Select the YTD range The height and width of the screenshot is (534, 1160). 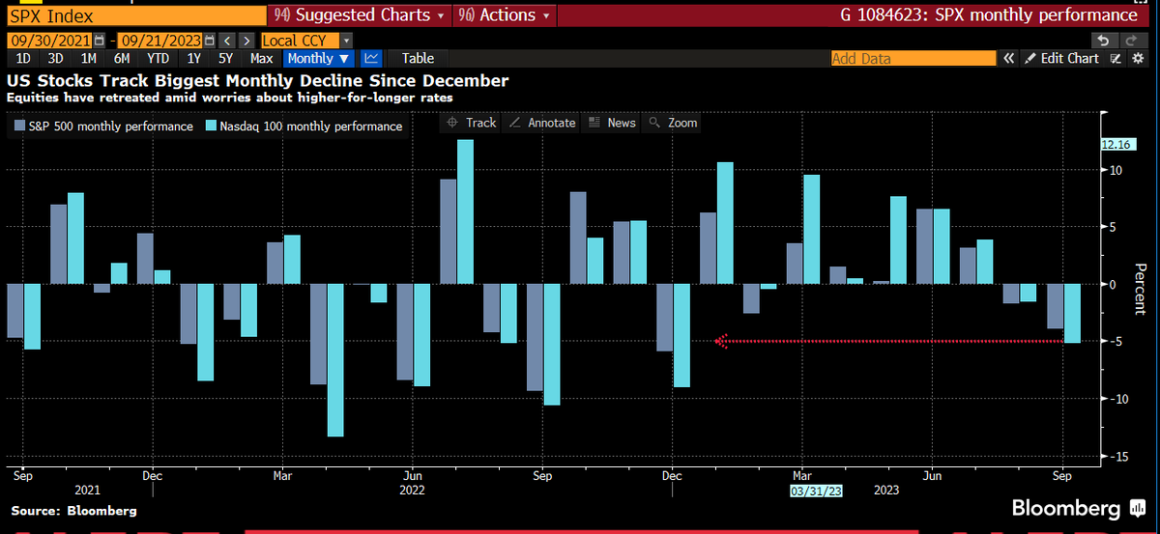pyautogui.click(x=157, y=58)
